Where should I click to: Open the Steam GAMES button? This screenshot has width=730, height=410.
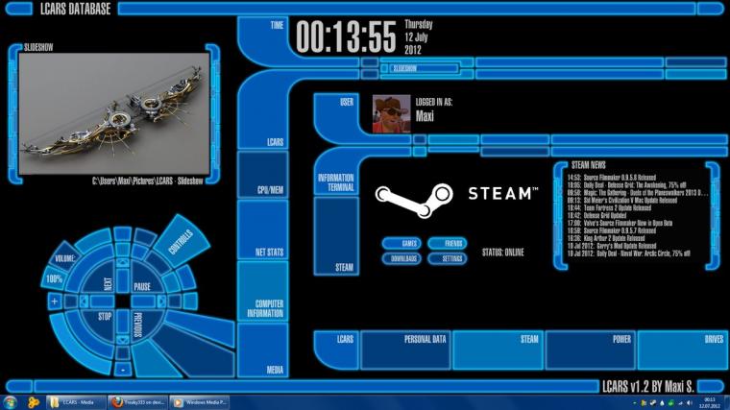tap(401, 243)
